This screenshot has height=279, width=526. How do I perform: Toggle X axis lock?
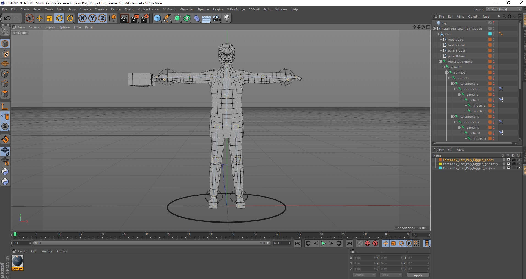click(83, 18)
